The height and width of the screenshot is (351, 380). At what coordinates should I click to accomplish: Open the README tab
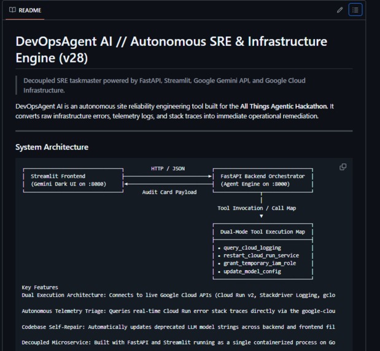point(25,10)
